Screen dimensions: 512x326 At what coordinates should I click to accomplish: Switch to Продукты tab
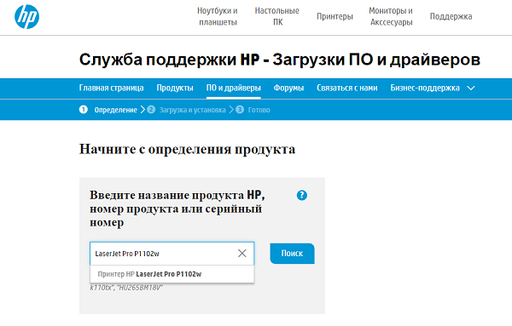175,88
